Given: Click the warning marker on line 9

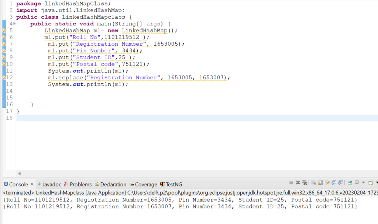Looking at the screenshot, I should coord(4,57).
